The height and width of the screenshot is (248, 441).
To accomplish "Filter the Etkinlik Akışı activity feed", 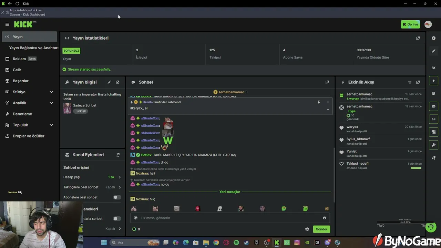I will click(410, 82).
